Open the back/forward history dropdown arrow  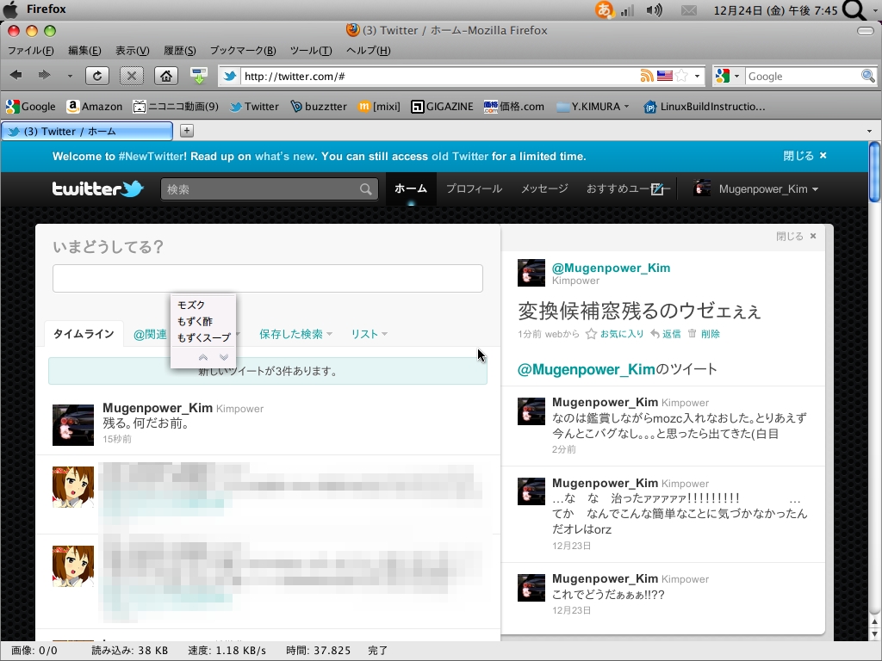click(x=70, y=76)
